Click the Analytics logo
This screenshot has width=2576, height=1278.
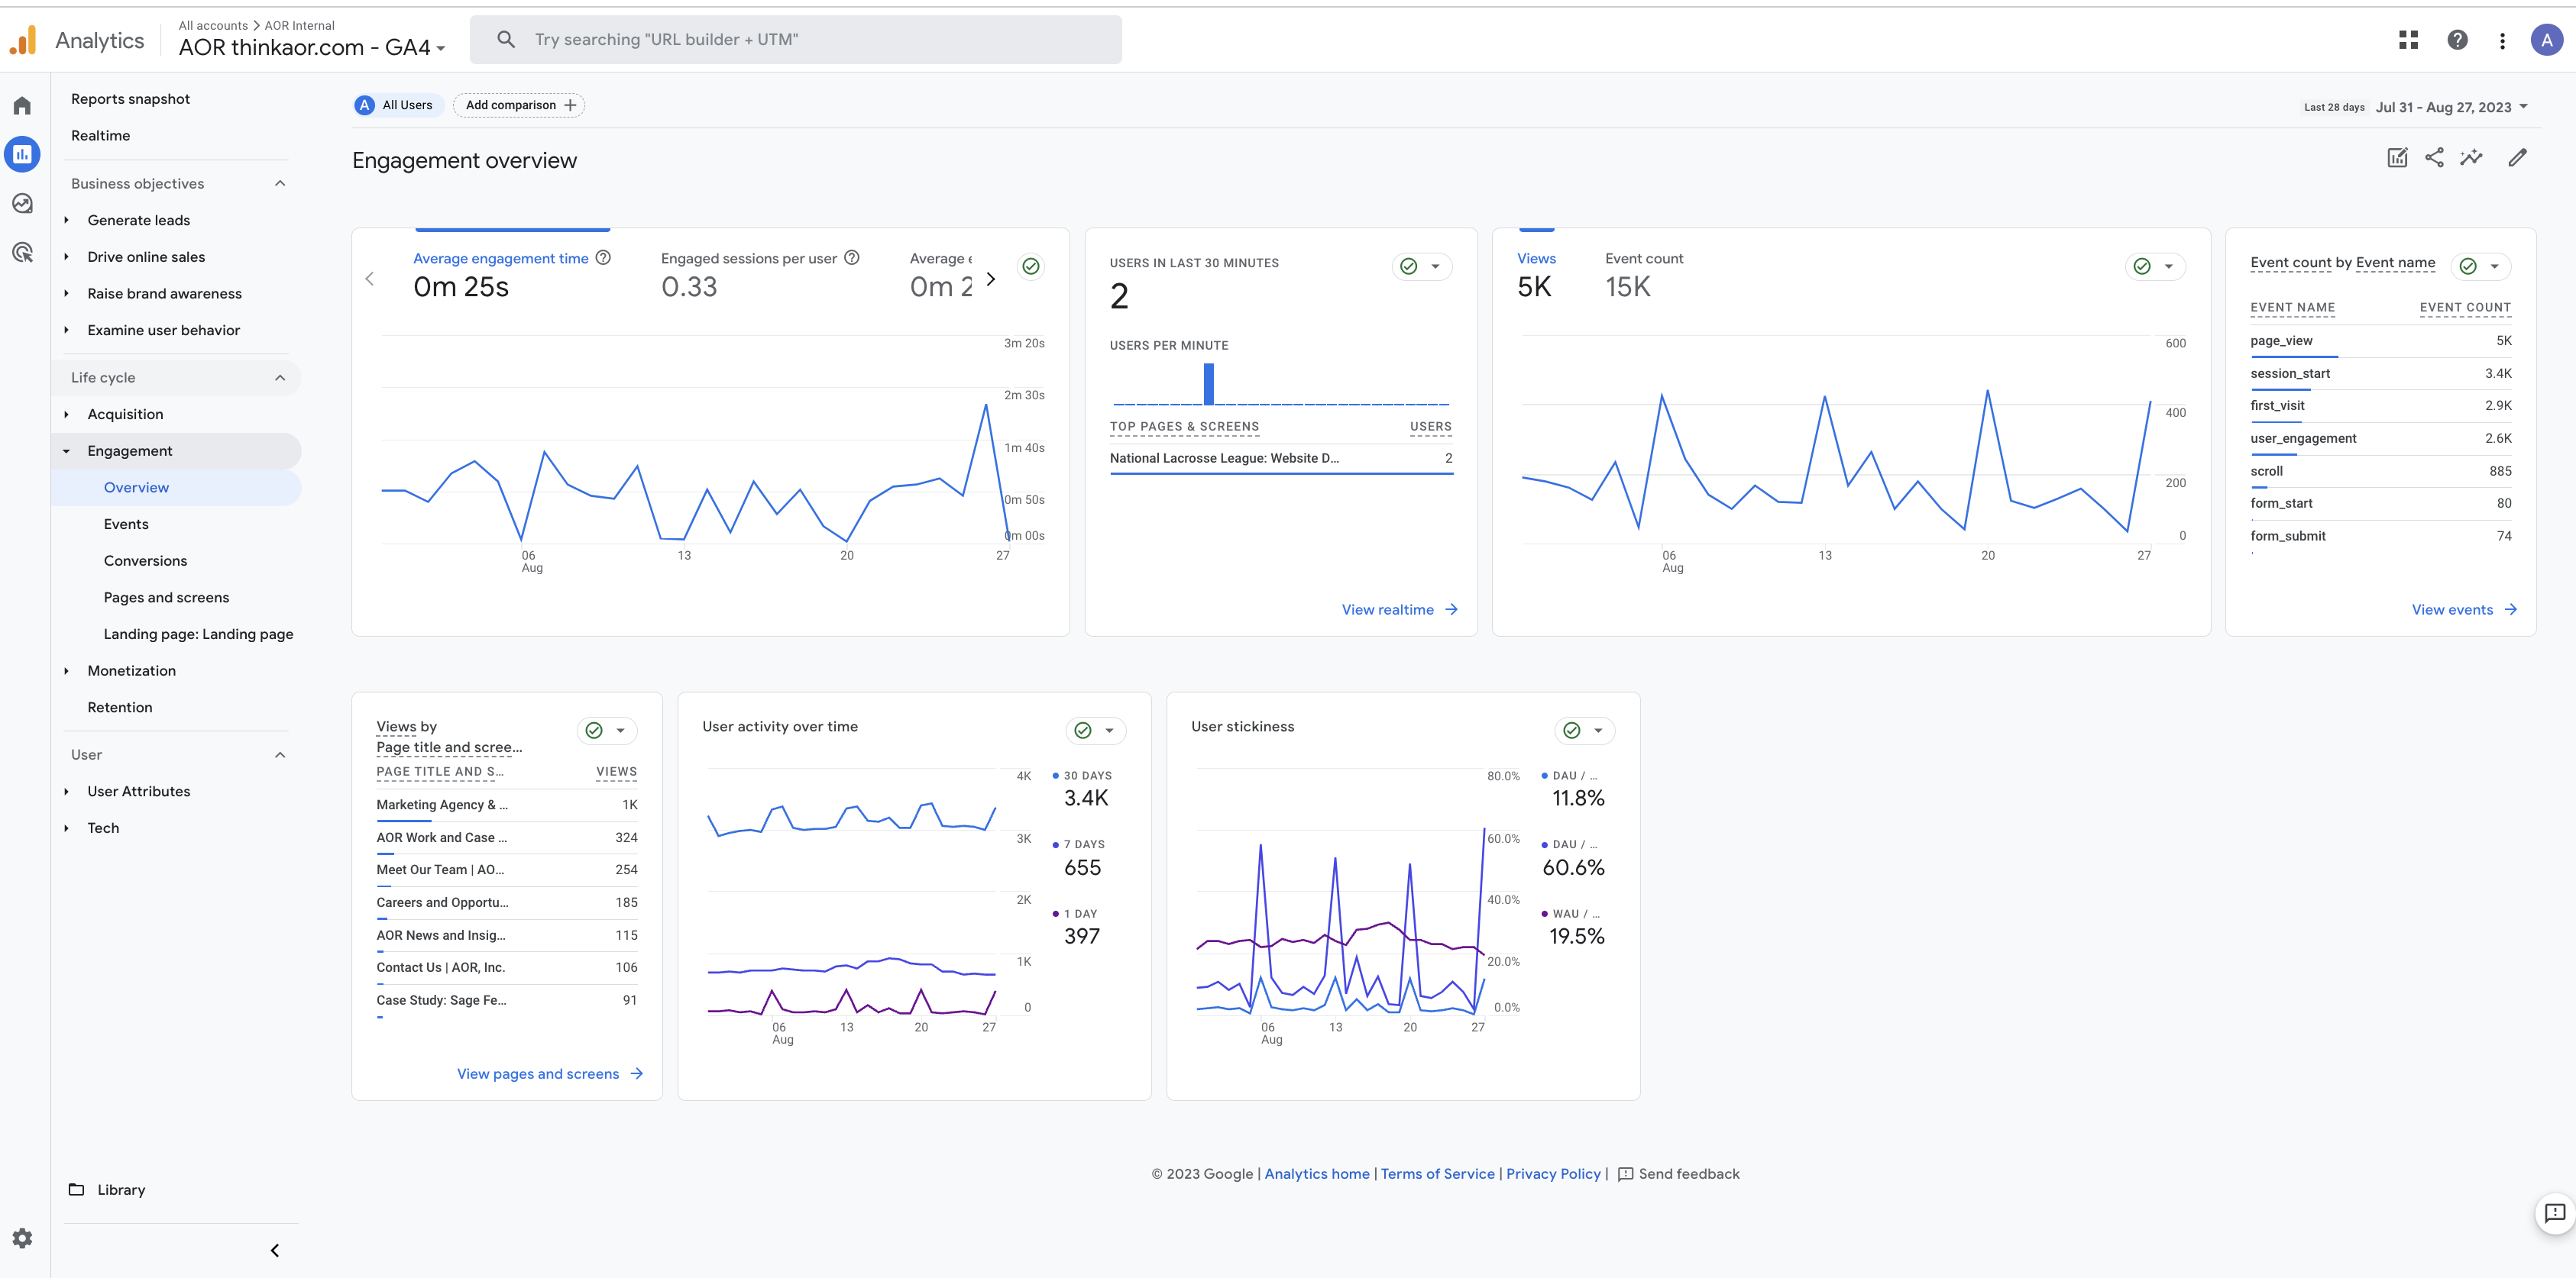23,40
